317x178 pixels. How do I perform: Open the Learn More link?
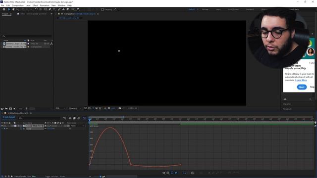[x=301, y=80]
